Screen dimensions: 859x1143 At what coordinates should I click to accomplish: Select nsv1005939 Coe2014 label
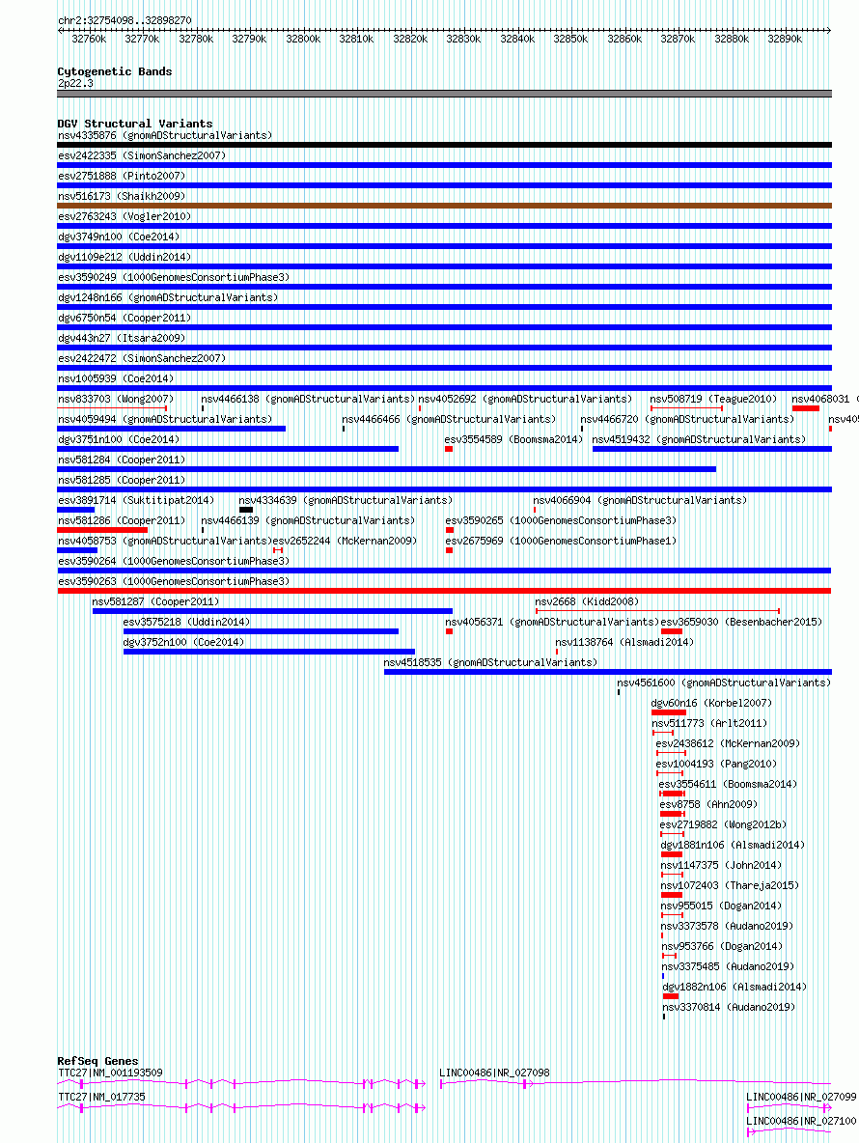[x=116, y=379]
